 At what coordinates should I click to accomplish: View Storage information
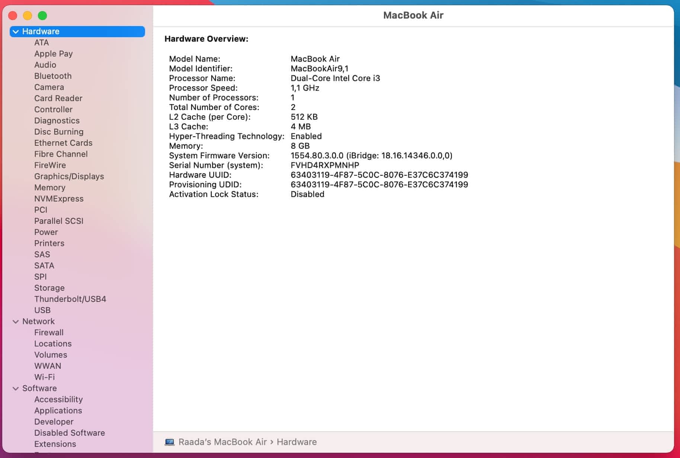click(49, 288)
